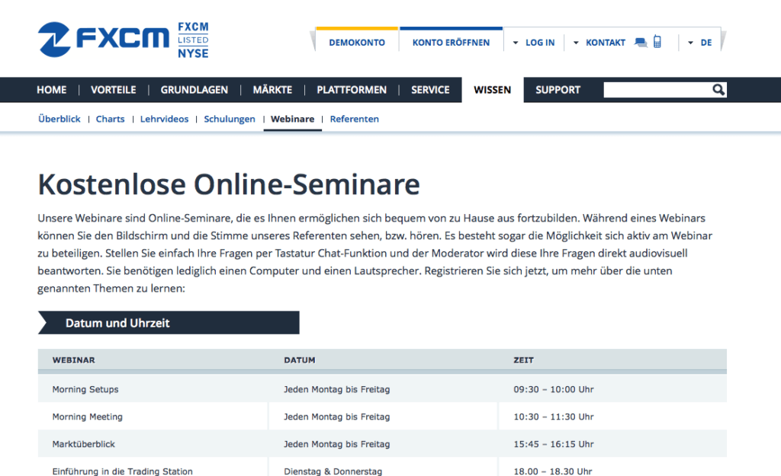Select the Marktüberblick row title
The height and width of the screenshot is (476, 781).
tap(84, 444)
